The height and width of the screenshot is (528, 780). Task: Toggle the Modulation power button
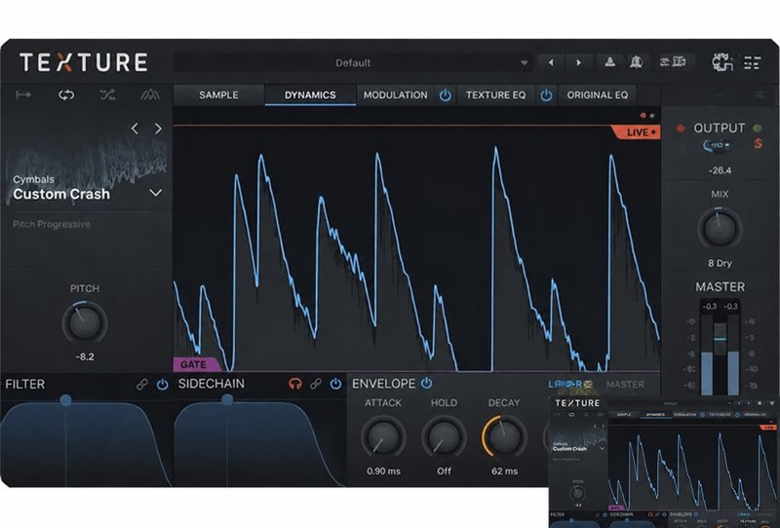446,94
